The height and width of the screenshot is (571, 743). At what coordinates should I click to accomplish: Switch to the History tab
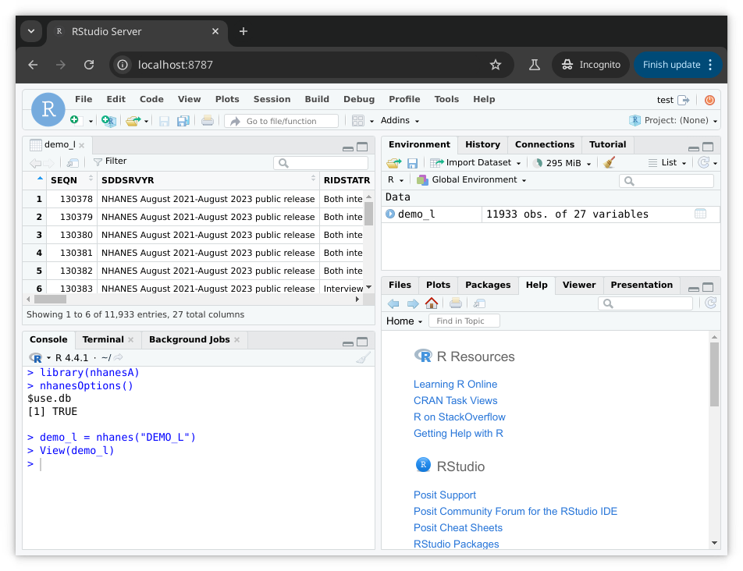pos(482,144)
